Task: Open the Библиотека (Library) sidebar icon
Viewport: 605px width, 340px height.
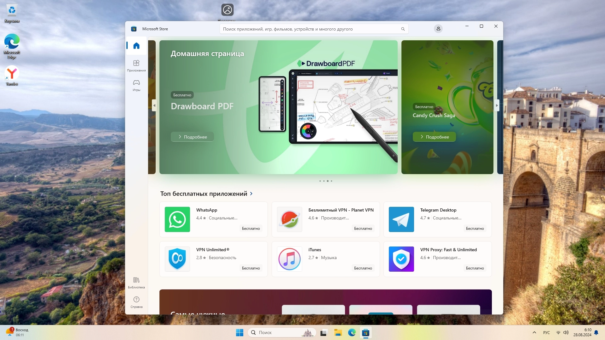Action: 136,282
